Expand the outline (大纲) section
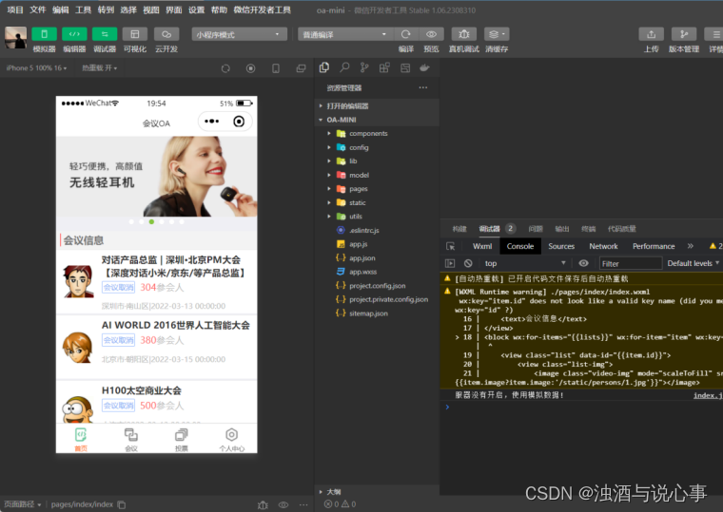 [x=377, y=491]
